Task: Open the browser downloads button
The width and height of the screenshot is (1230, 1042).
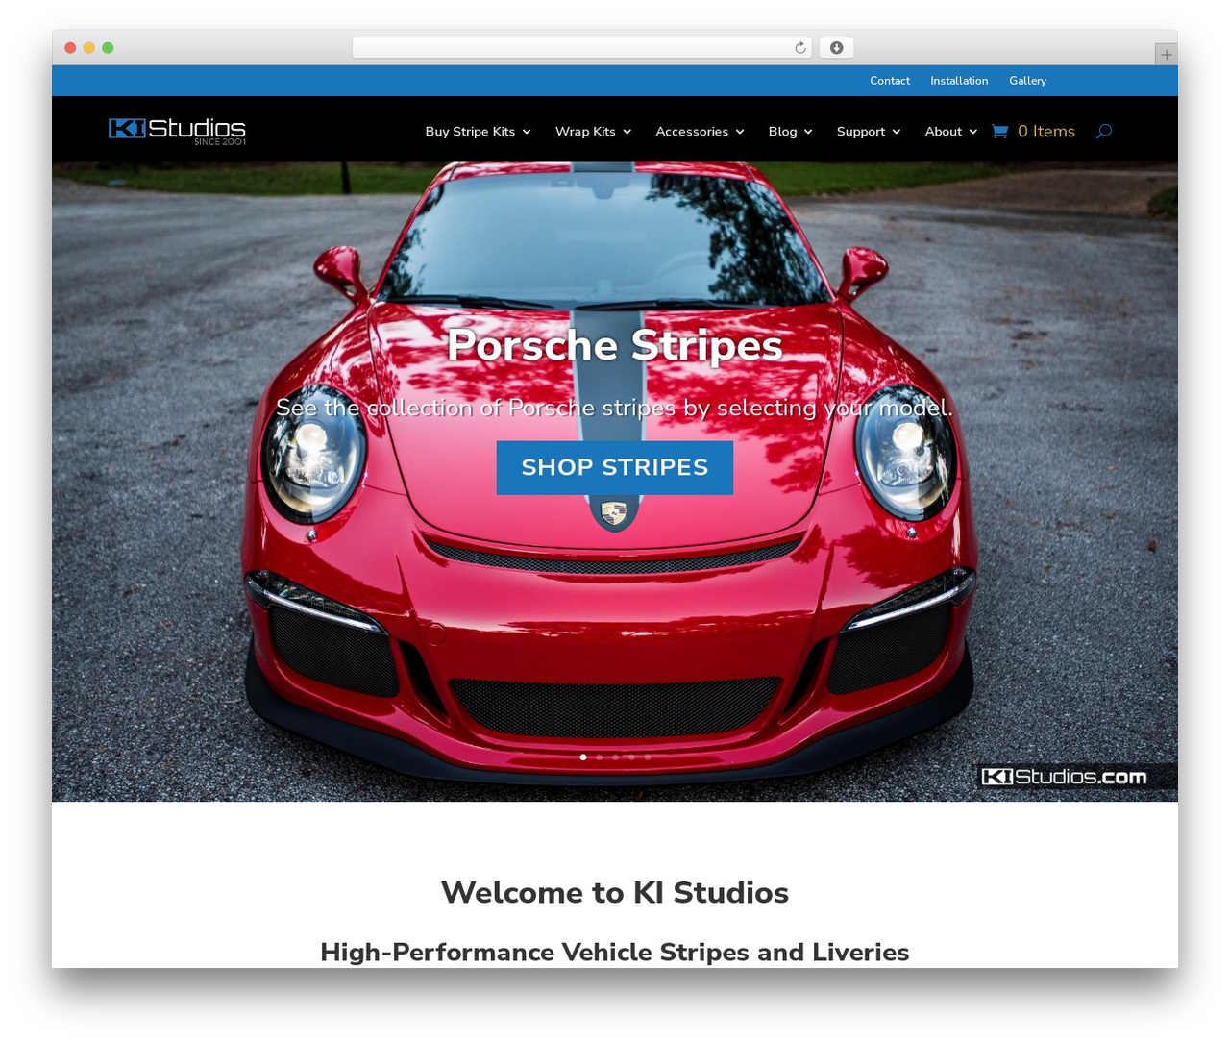Action: [837, 48]
